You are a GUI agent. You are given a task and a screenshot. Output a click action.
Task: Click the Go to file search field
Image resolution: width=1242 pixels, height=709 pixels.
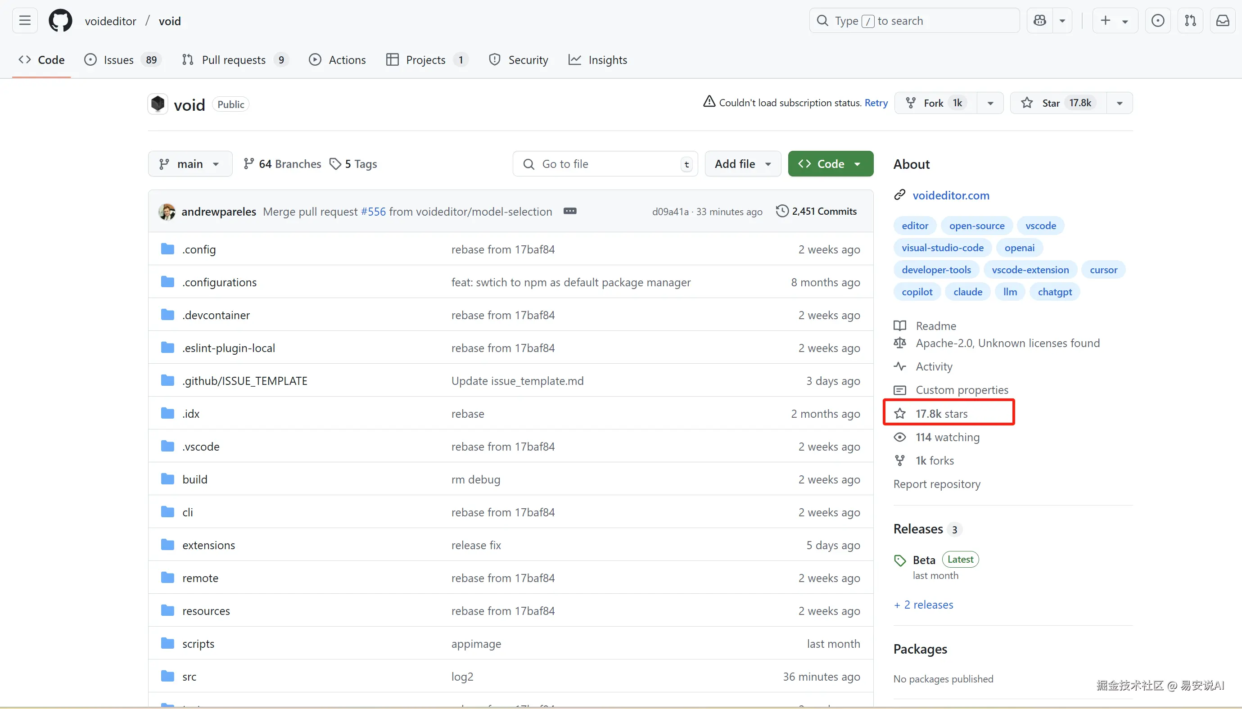[x=604, y=163]
